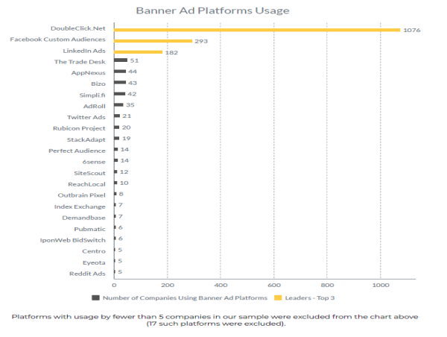
Task: Select the DoubleClick.Net yellow bar
Action: click(257, 30)
